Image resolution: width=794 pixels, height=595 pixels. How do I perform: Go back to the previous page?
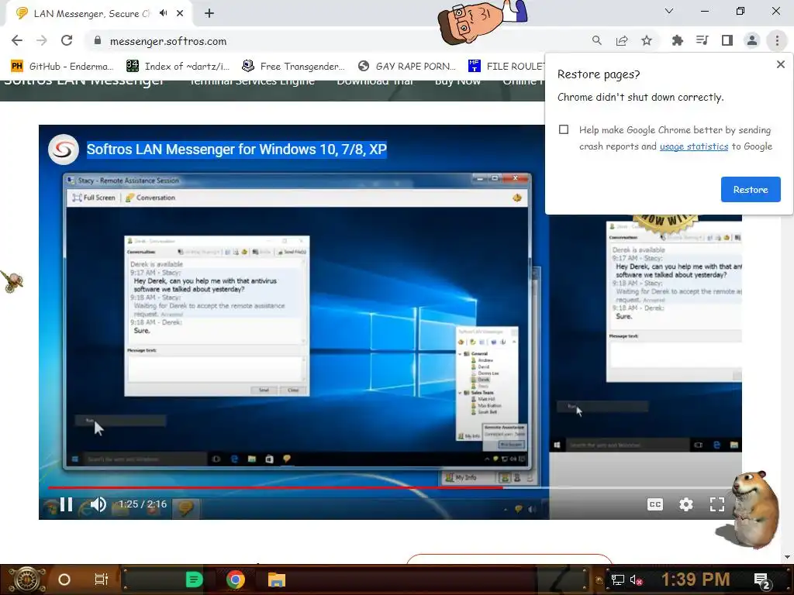17,40
